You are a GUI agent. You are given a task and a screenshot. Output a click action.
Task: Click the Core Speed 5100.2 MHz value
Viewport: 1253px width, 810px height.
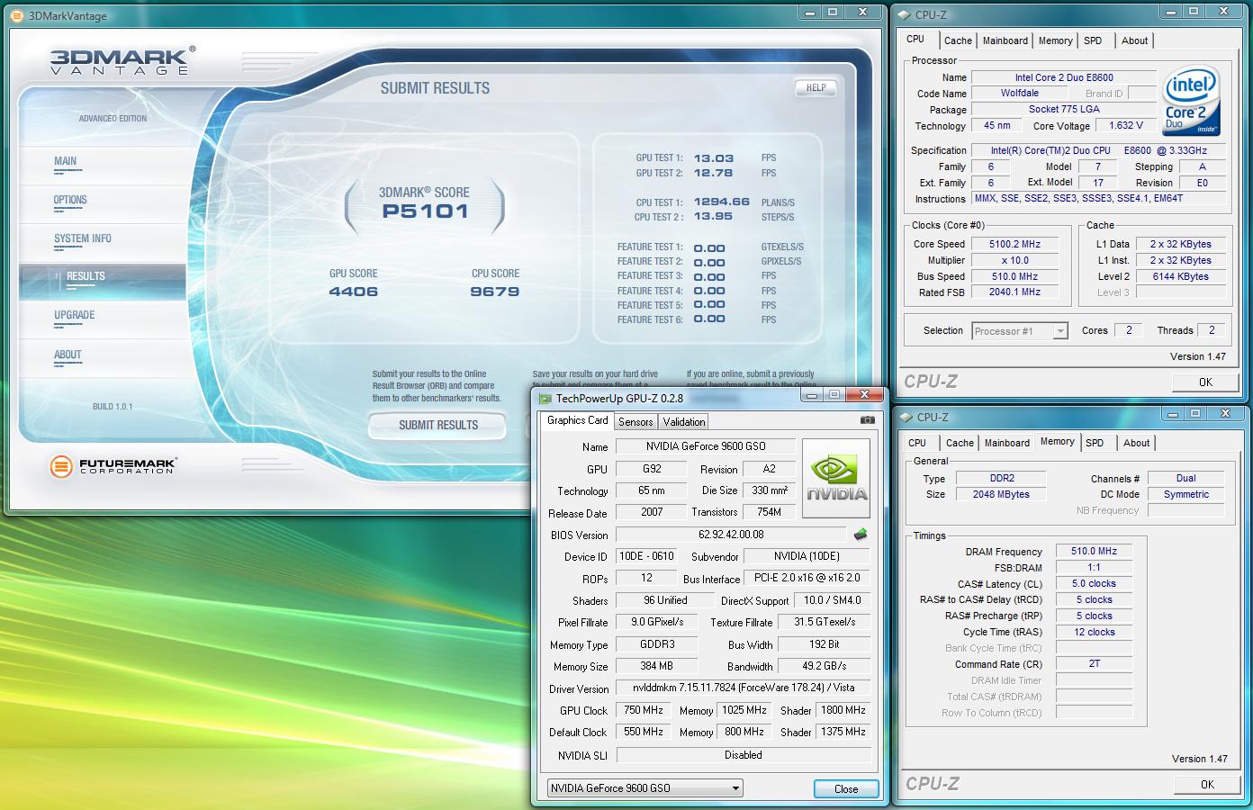pyautogui.click(x=1014, y=244)
